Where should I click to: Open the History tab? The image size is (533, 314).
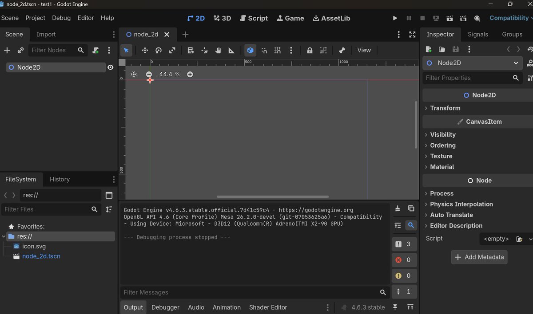(60, 179)
